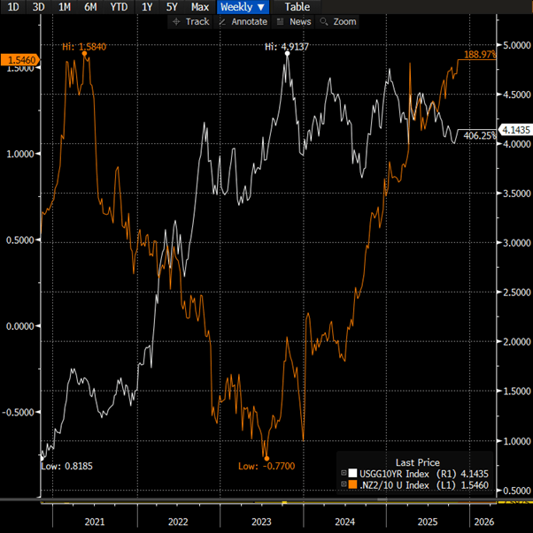Select the 6M time range
Screen dimensions: 533x533
(90, 7)
